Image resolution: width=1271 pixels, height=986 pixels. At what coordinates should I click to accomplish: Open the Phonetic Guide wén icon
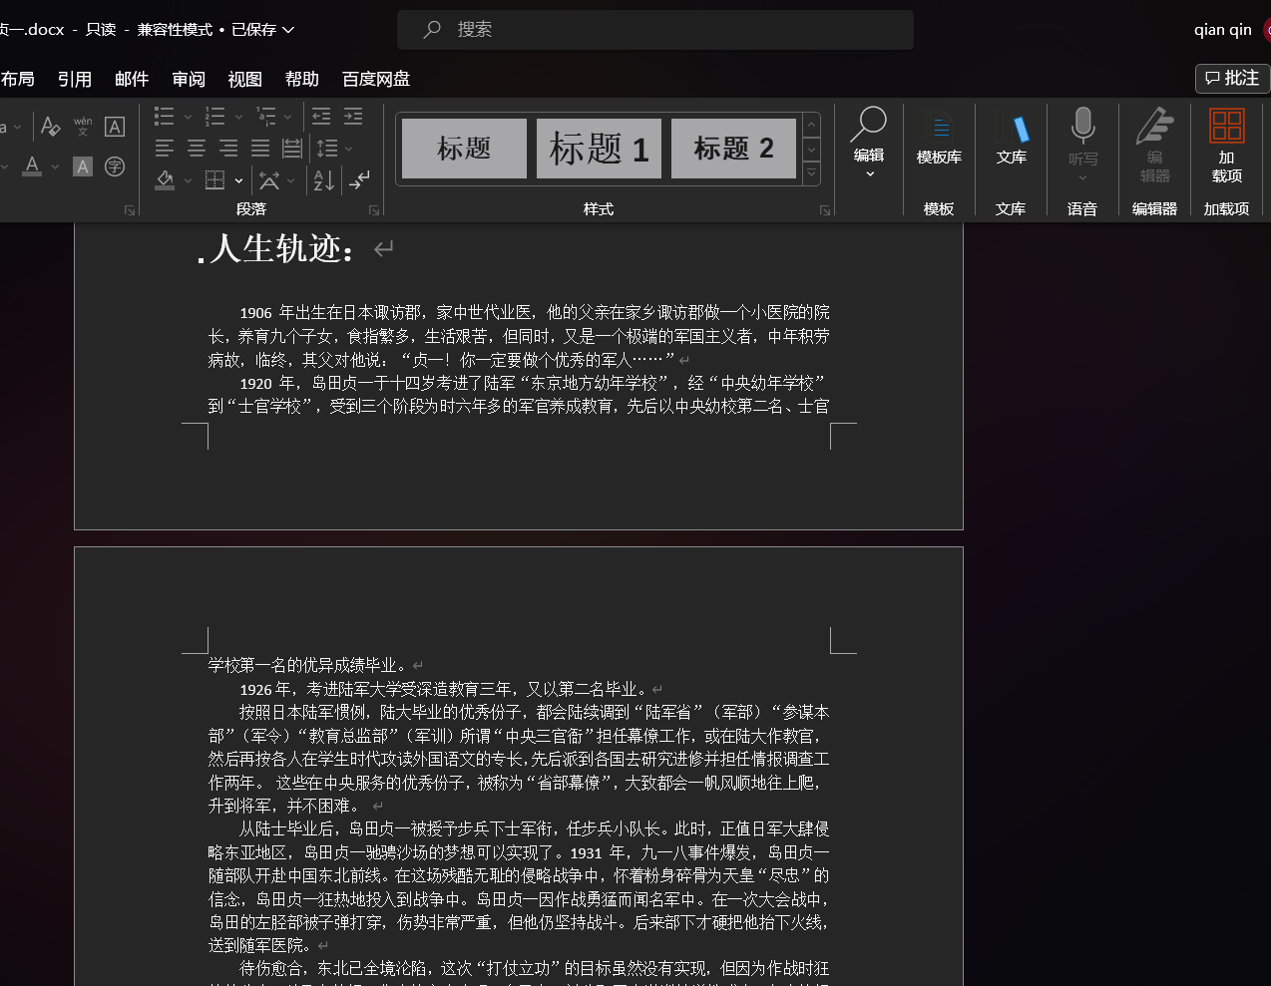tap(83, 126)
